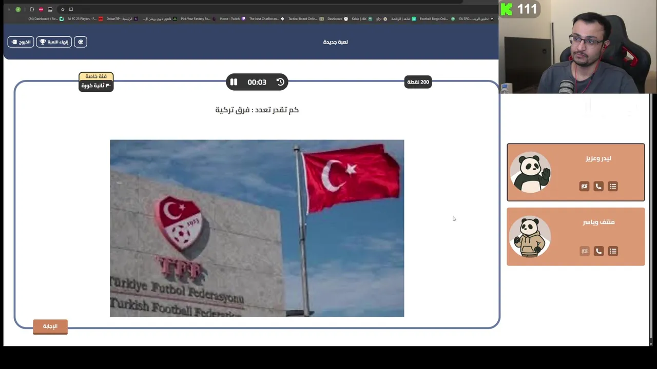
Task: Use the phone lifeline on منتف وياسر card
Action: tap(598, 251)
